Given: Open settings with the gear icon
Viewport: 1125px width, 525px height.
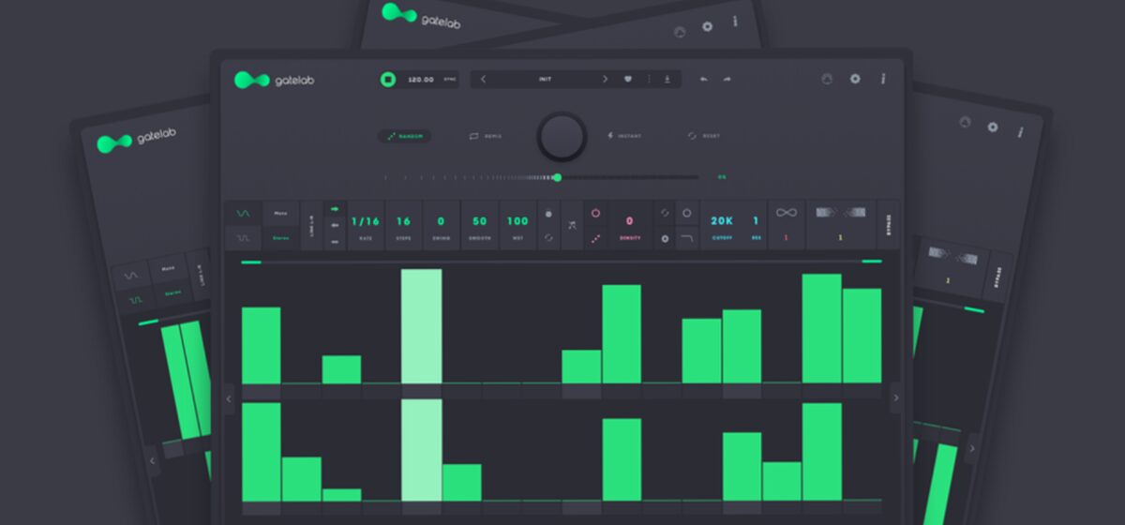Looking at the screenshot, I should [855, 80].
